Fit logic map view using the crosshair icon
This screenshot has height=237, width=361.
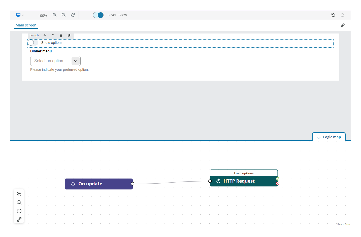tap(19, 211)
